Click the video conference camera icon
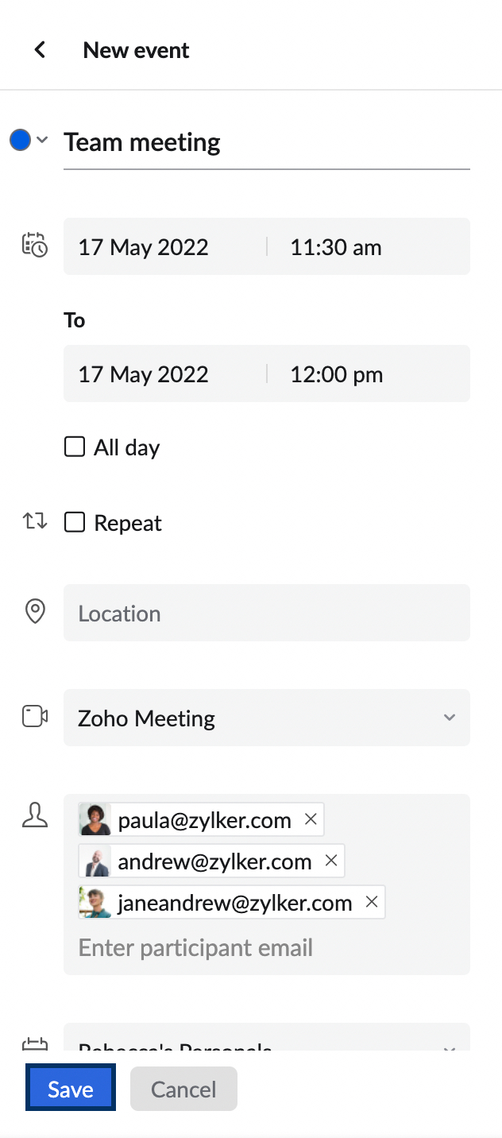The width and height of the screenshot is (502, 1138). (x=35, y=716)
